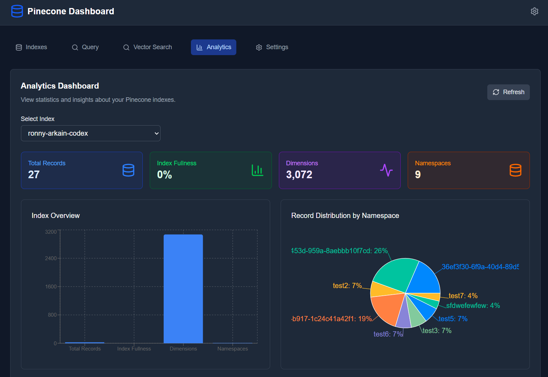Switch to the Indexes tab

(31, 47)
